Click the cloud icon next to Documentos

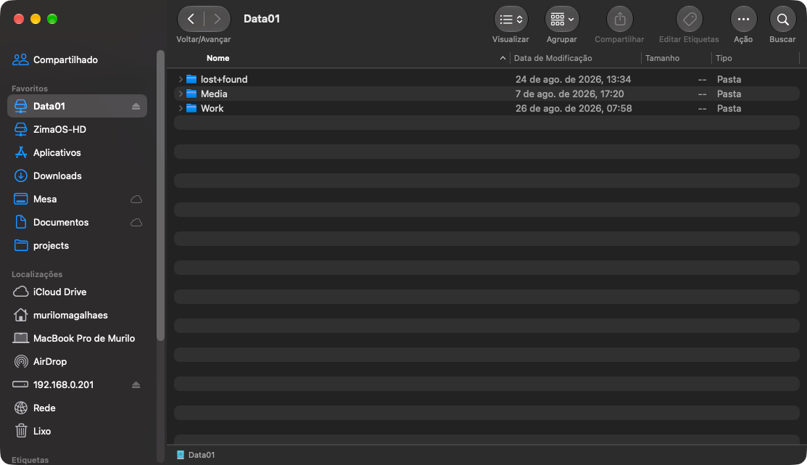pos(136,223)
